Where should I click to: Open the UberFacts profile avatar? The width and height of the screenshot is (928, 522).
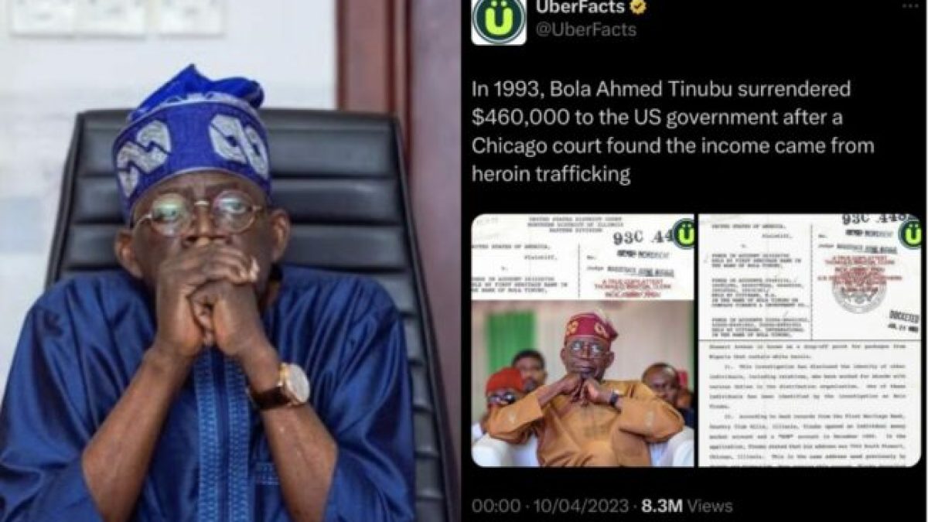499,21
